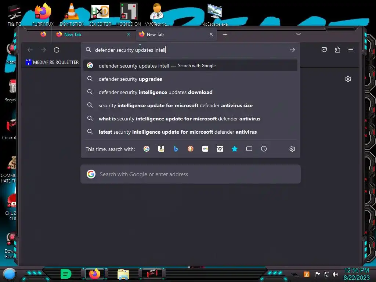Focus the 'Search with Google or enter address' box
The height and width of the screenshot is (282, 376).
click(191, 174)
